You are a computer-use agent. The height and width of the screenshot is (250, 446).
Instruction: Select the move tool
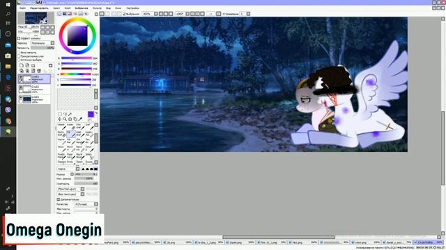coord(60,119)
